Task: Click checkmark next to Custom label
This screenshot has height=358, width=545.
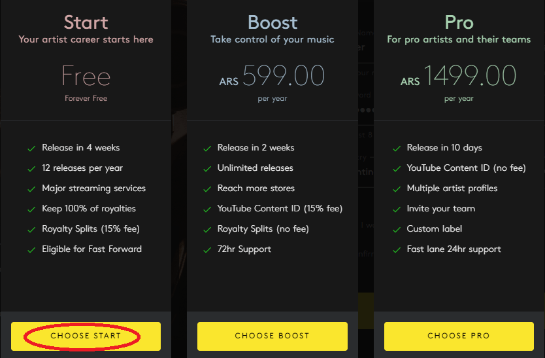Action: click(396, 230)
